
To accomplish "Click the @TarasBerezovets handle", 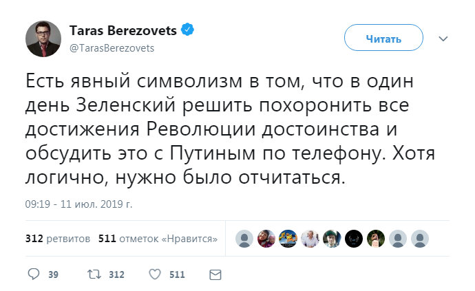I will tap(112, 47).
